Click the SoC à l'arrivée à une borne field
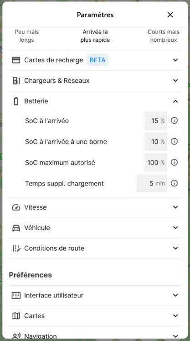 156,141
